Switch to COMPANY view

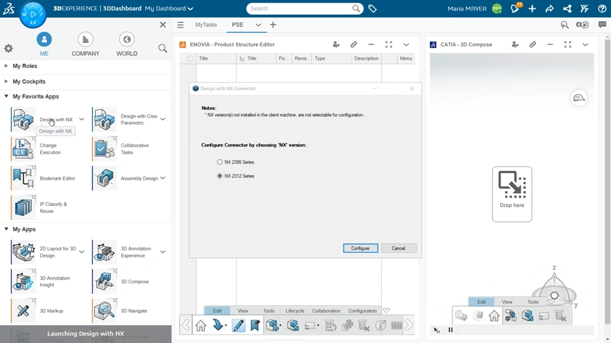point(85,44)
